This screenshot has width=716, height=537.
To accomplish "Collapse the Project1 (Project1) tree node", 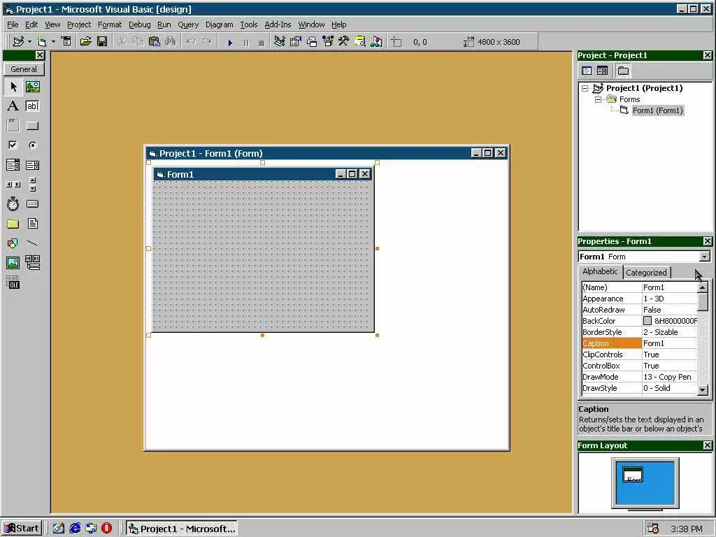I will pyautogui.click(x=585, y=89).
